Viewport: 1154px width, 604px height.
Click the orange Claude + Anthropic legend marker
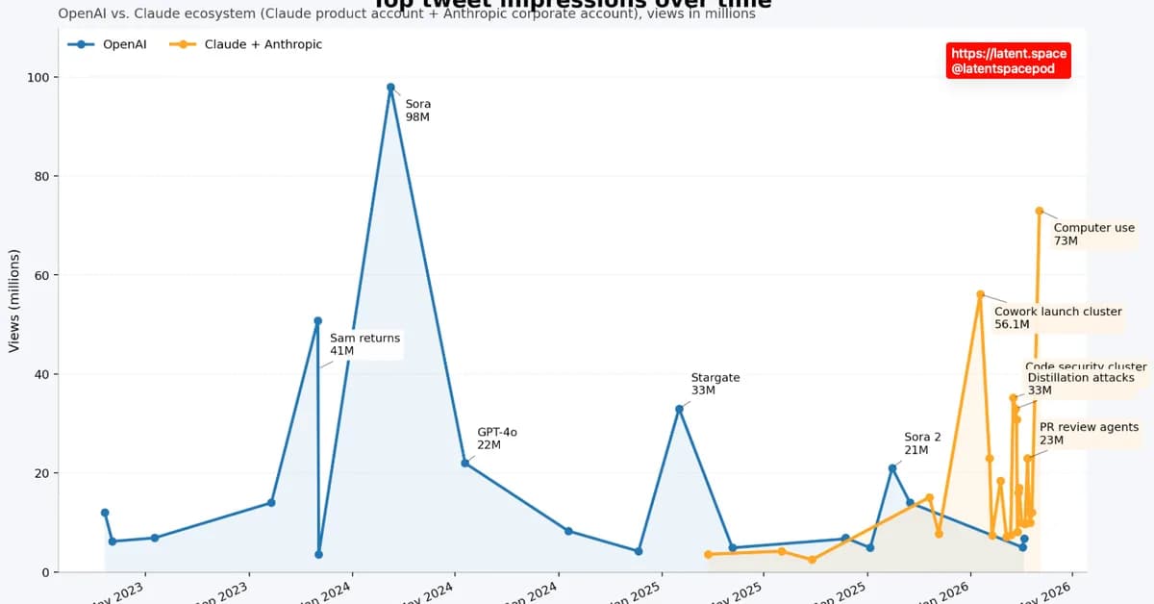pyautogui.click(x=184, y=44)
